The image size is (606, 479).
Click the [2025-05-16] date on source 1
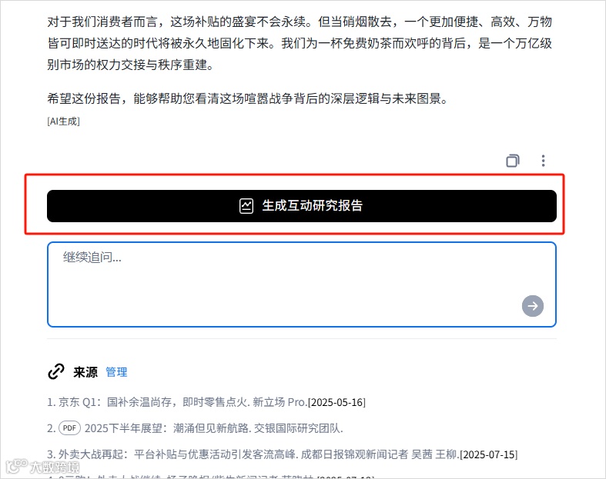[336, 402]
